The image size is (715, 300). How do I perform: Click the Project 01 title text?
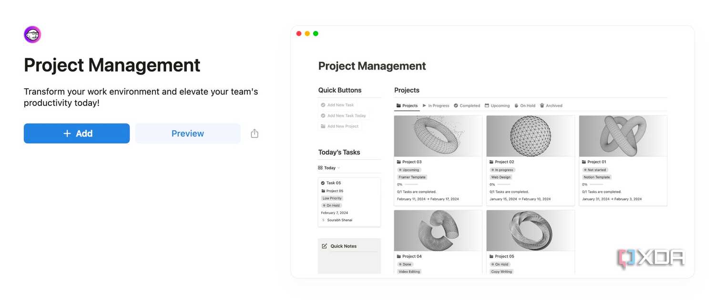coord(597,162)
